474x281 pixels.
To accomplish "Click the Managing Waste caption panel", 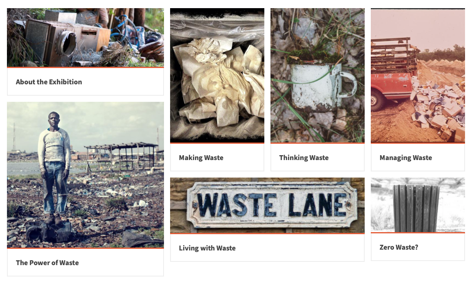I will pyautogui.click(x=418, y=157).
